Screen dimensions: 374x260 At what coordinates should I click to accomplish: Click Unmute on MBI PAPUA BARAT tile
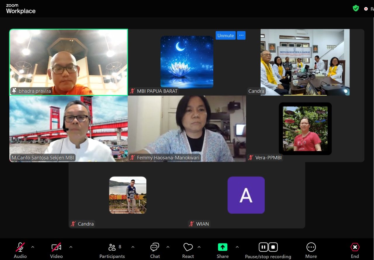click(x=226, y=35)
